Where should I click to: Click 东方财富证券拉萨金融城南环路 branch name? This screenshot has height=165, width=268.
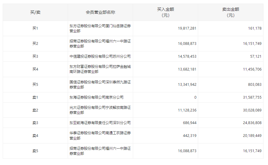pyautogui.click(x=100, y=69)
